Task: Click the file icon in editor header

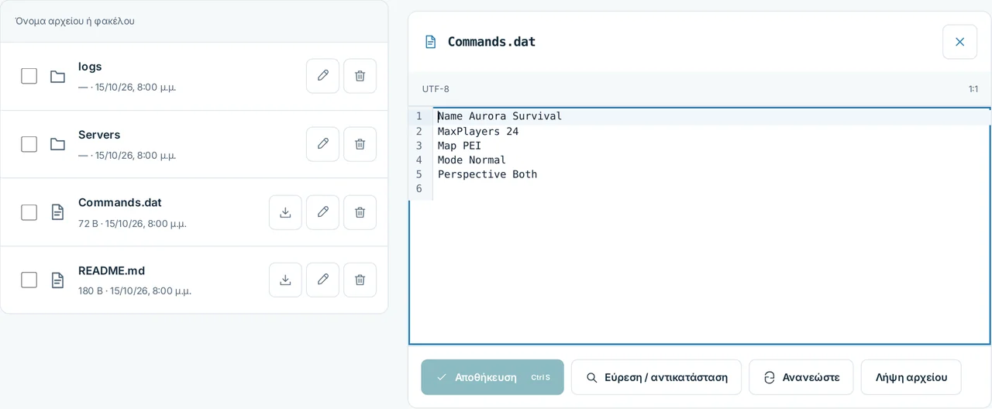Action: (430, 42)
